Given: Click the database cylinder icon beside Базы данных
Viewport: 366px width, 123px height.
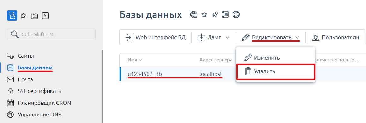Looking at the screenshot, I should (x=10, y=68).
